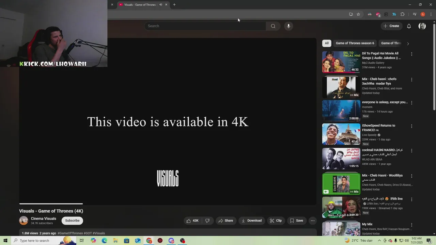The width and height of the screenshot is (436, 245).
Task: Click the Share button
Action: (225, 221)
